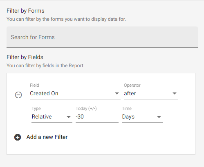Viewport: 204px width, 167px height.
Task: Click the arrow next to Relative
Action: (x=69, y=117)
